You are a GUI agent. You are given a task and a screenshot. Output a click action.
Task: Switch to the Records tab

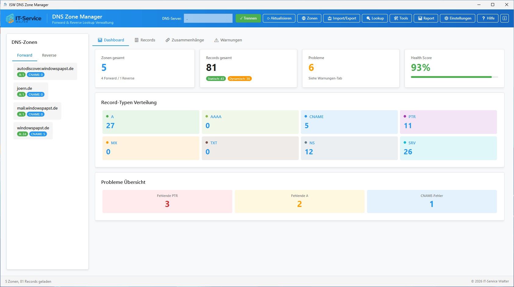tap(145, 40)
